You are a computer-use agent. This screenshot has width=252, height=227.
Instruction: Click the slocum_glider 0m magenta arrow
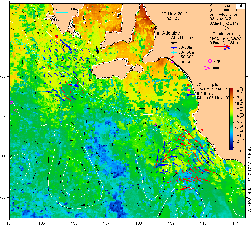point(191,90)
